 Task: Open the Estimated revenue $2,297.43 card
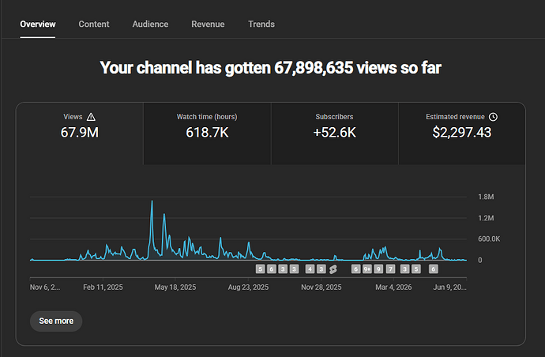click(461, 133)
